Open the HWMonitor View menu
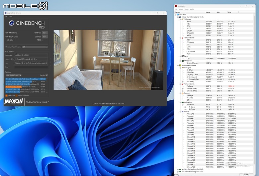The height and width of the screenshot is (176, 259). pos(181,9)
